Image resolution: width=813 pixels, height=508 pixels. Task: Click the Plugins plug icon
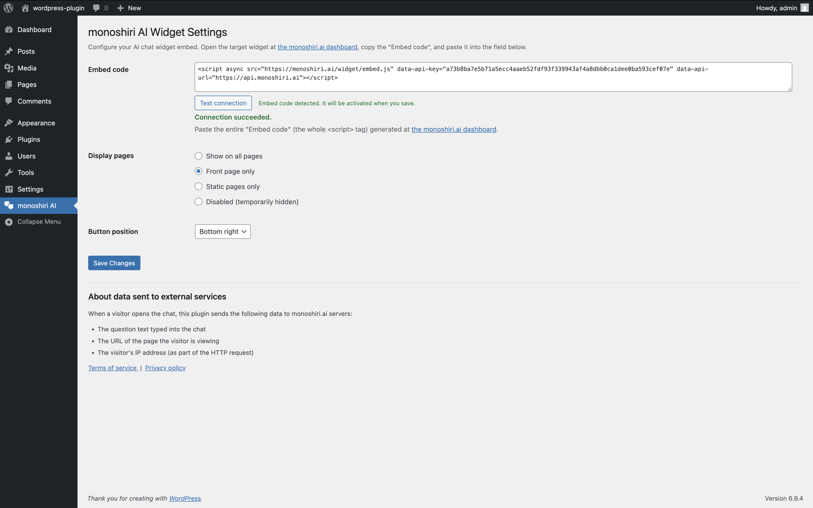tap(9, 139)
